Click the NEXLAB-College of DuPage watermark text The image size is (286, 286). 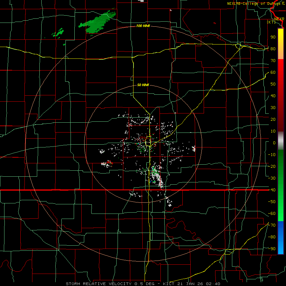[255, 3]
